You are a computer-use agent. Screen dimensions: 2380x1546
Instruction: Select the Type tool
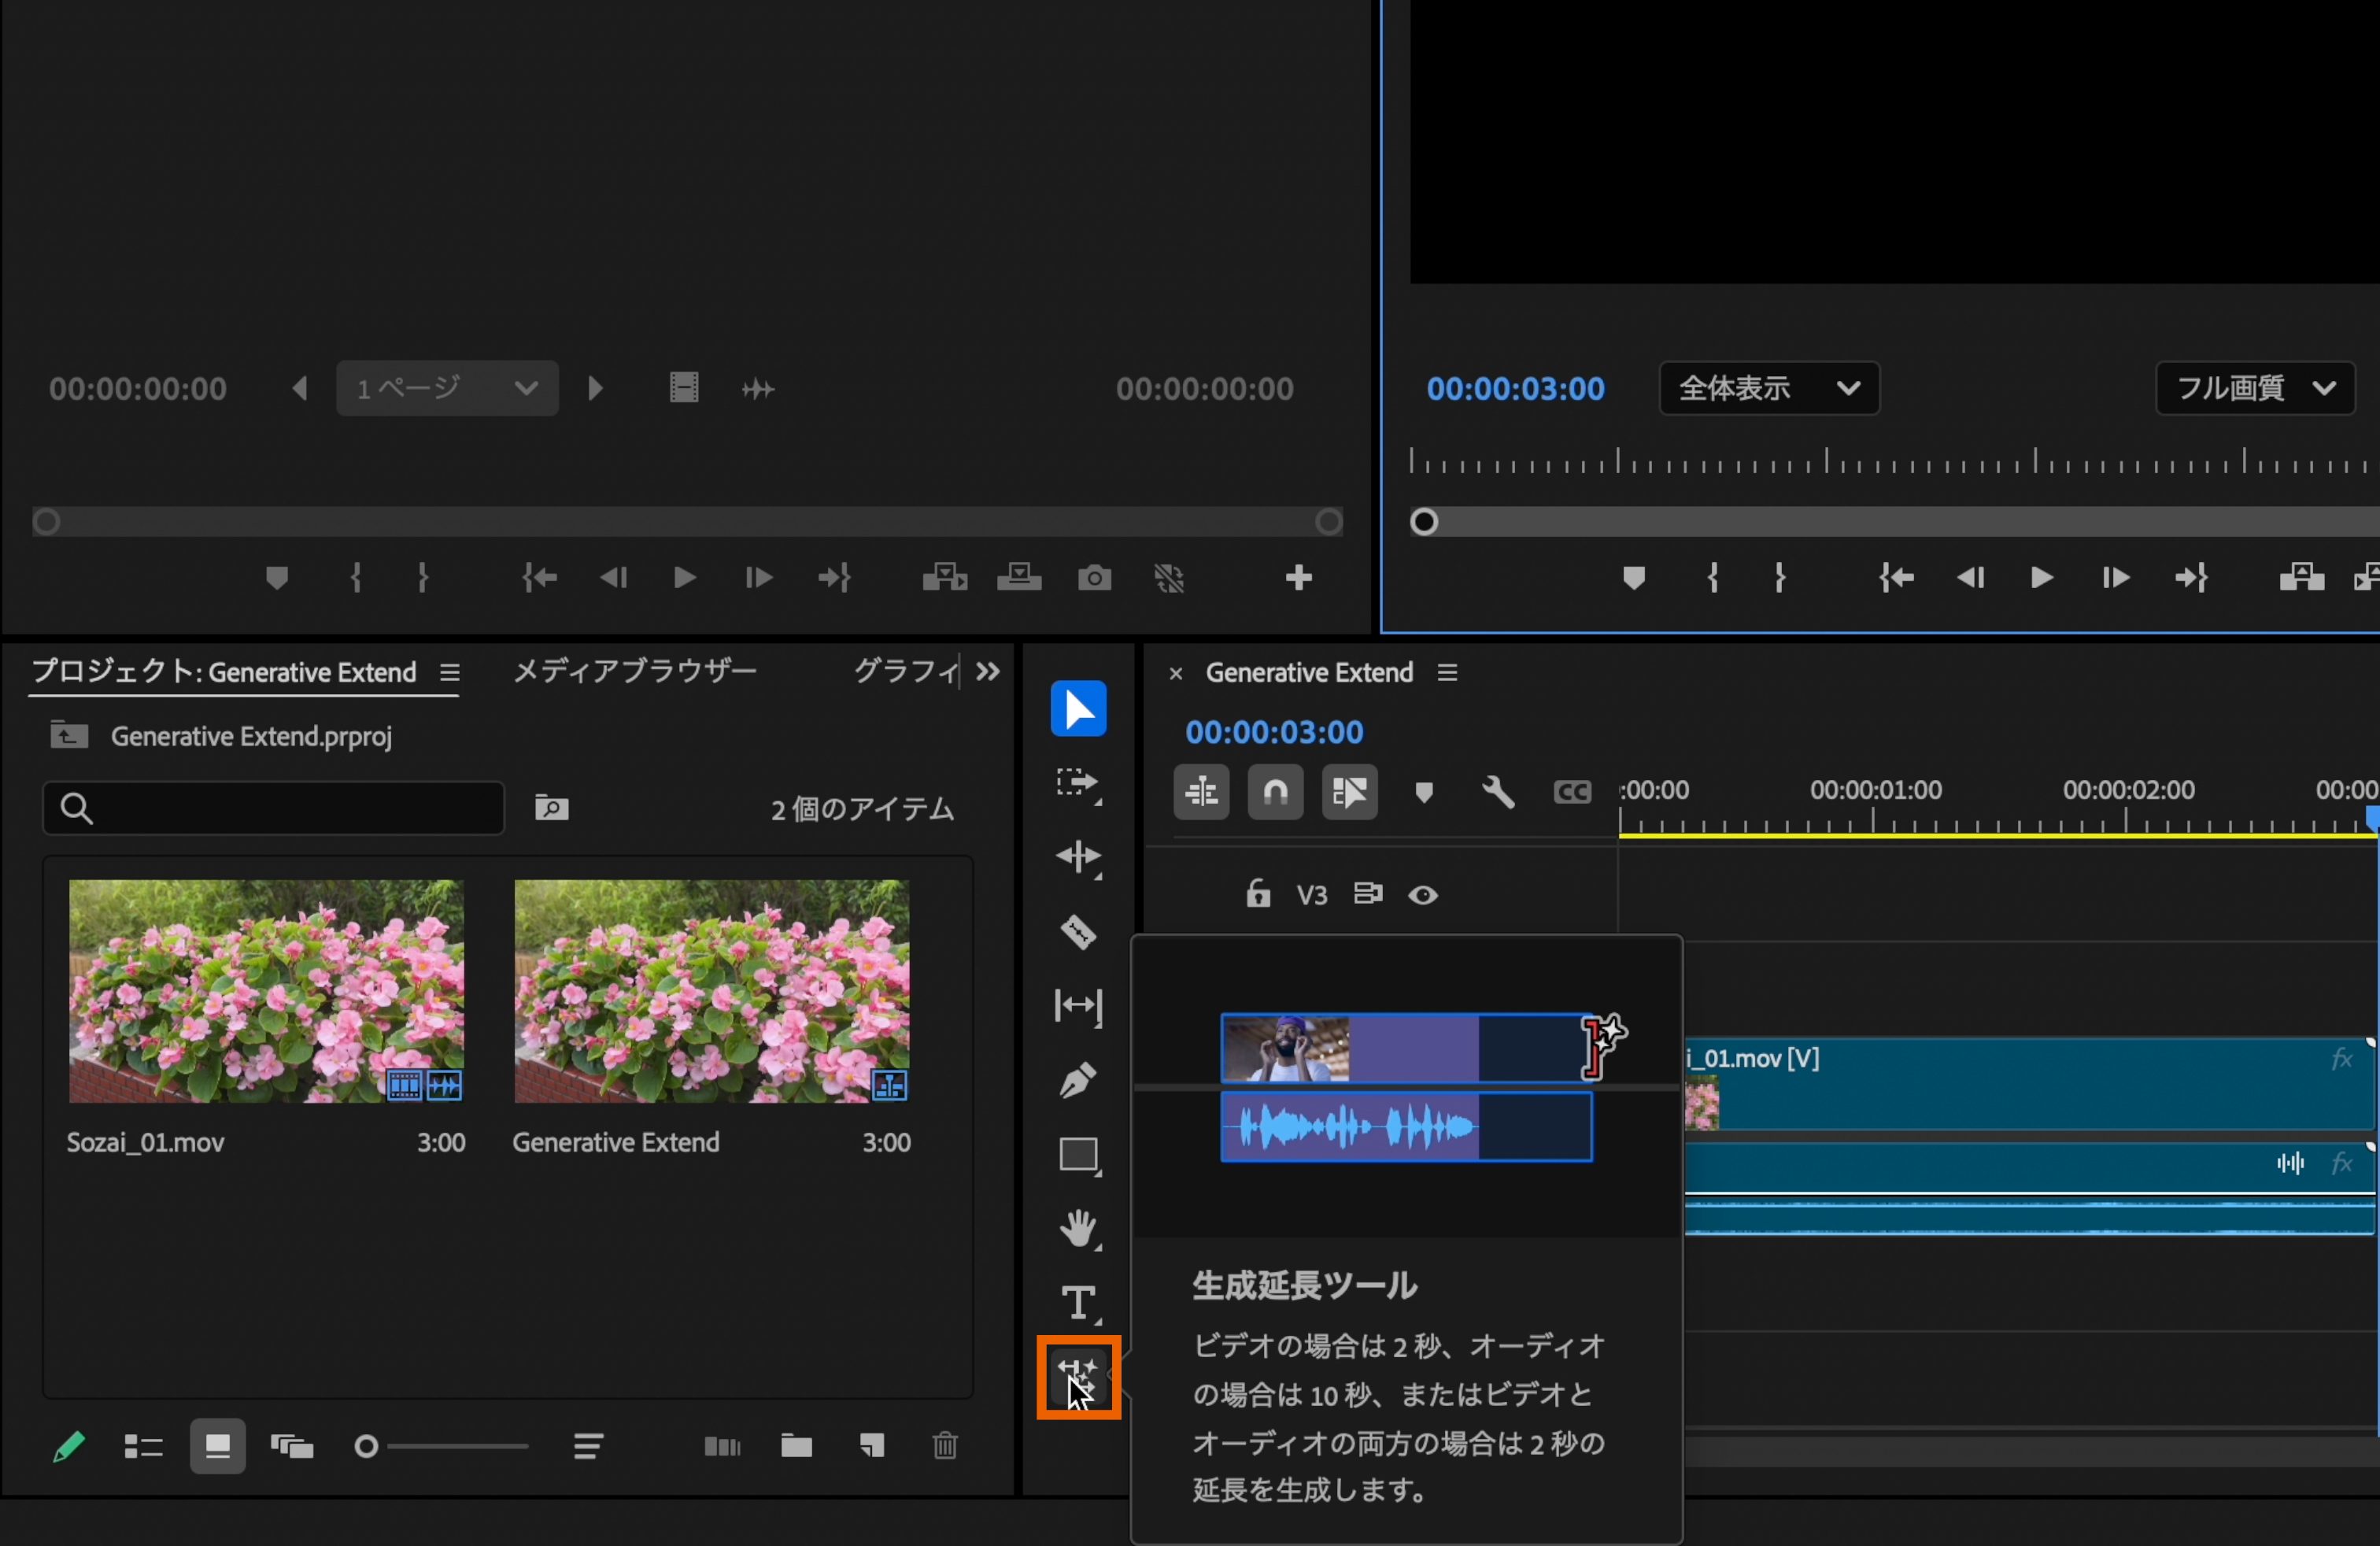coord(1078,1303)
